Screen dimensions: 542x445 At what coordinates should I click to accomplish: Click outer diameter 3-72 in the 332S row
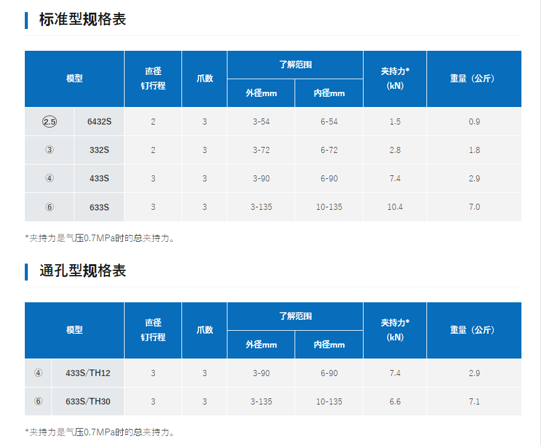pos(261,150)
